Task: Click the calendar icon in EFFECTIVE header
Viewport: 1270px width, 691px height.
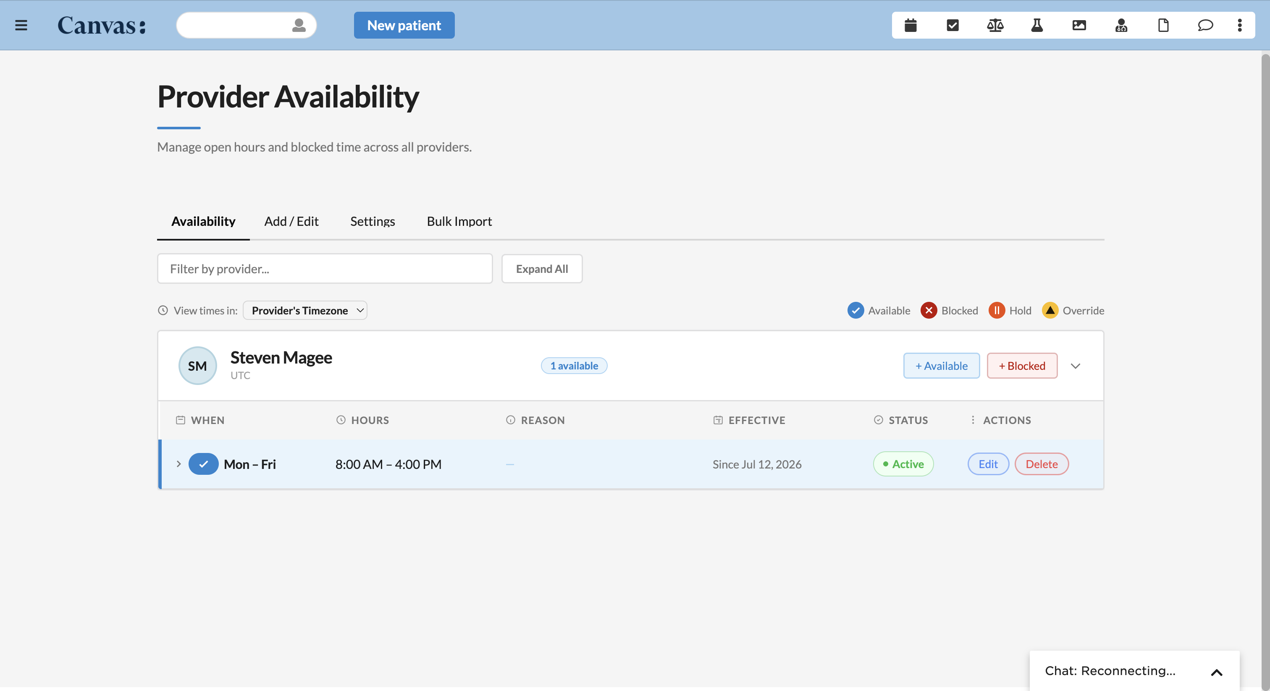Action: (x=718, y=420)
